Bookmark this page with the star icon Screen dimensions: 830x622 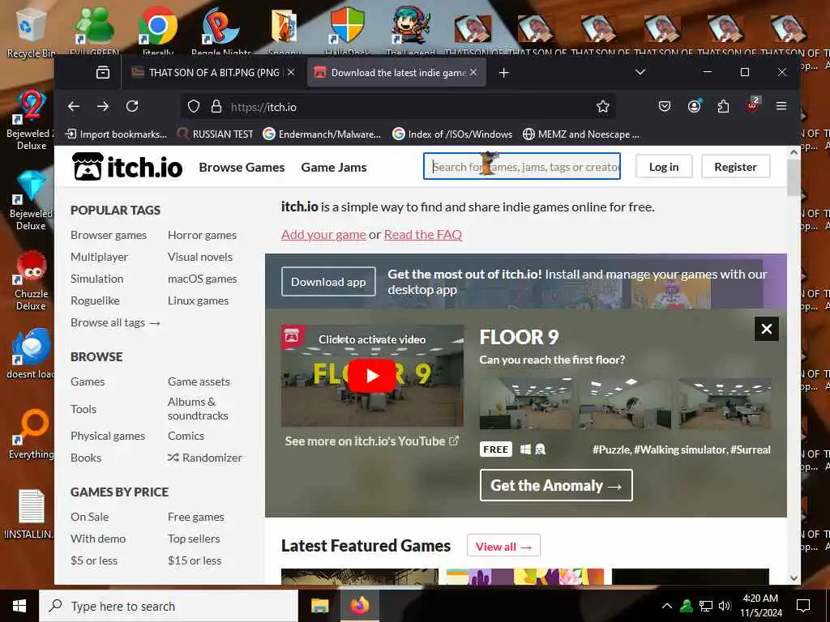tap(602, 107)
